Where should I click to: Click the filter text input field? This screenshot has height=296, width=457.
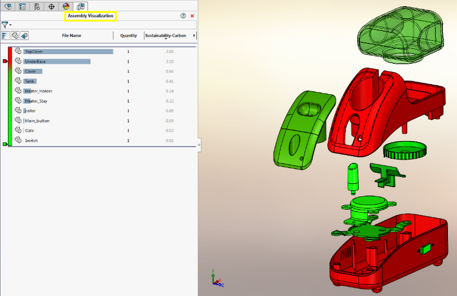(x=104, y=25)
